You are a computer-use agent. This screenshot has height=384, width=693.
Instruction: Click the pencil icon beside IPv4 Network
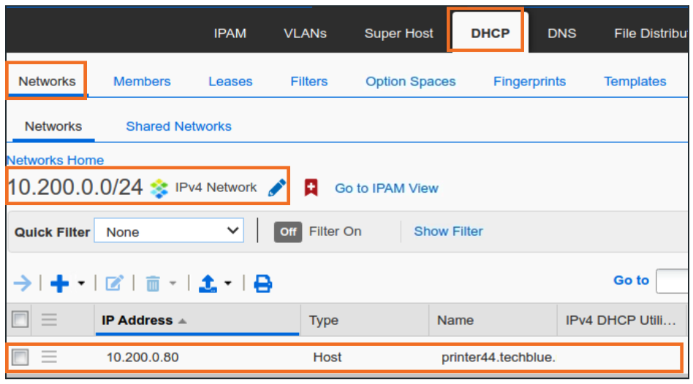click(277, 188)
